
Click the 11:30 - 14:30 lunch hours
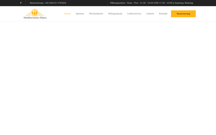(x=147, y=3)
